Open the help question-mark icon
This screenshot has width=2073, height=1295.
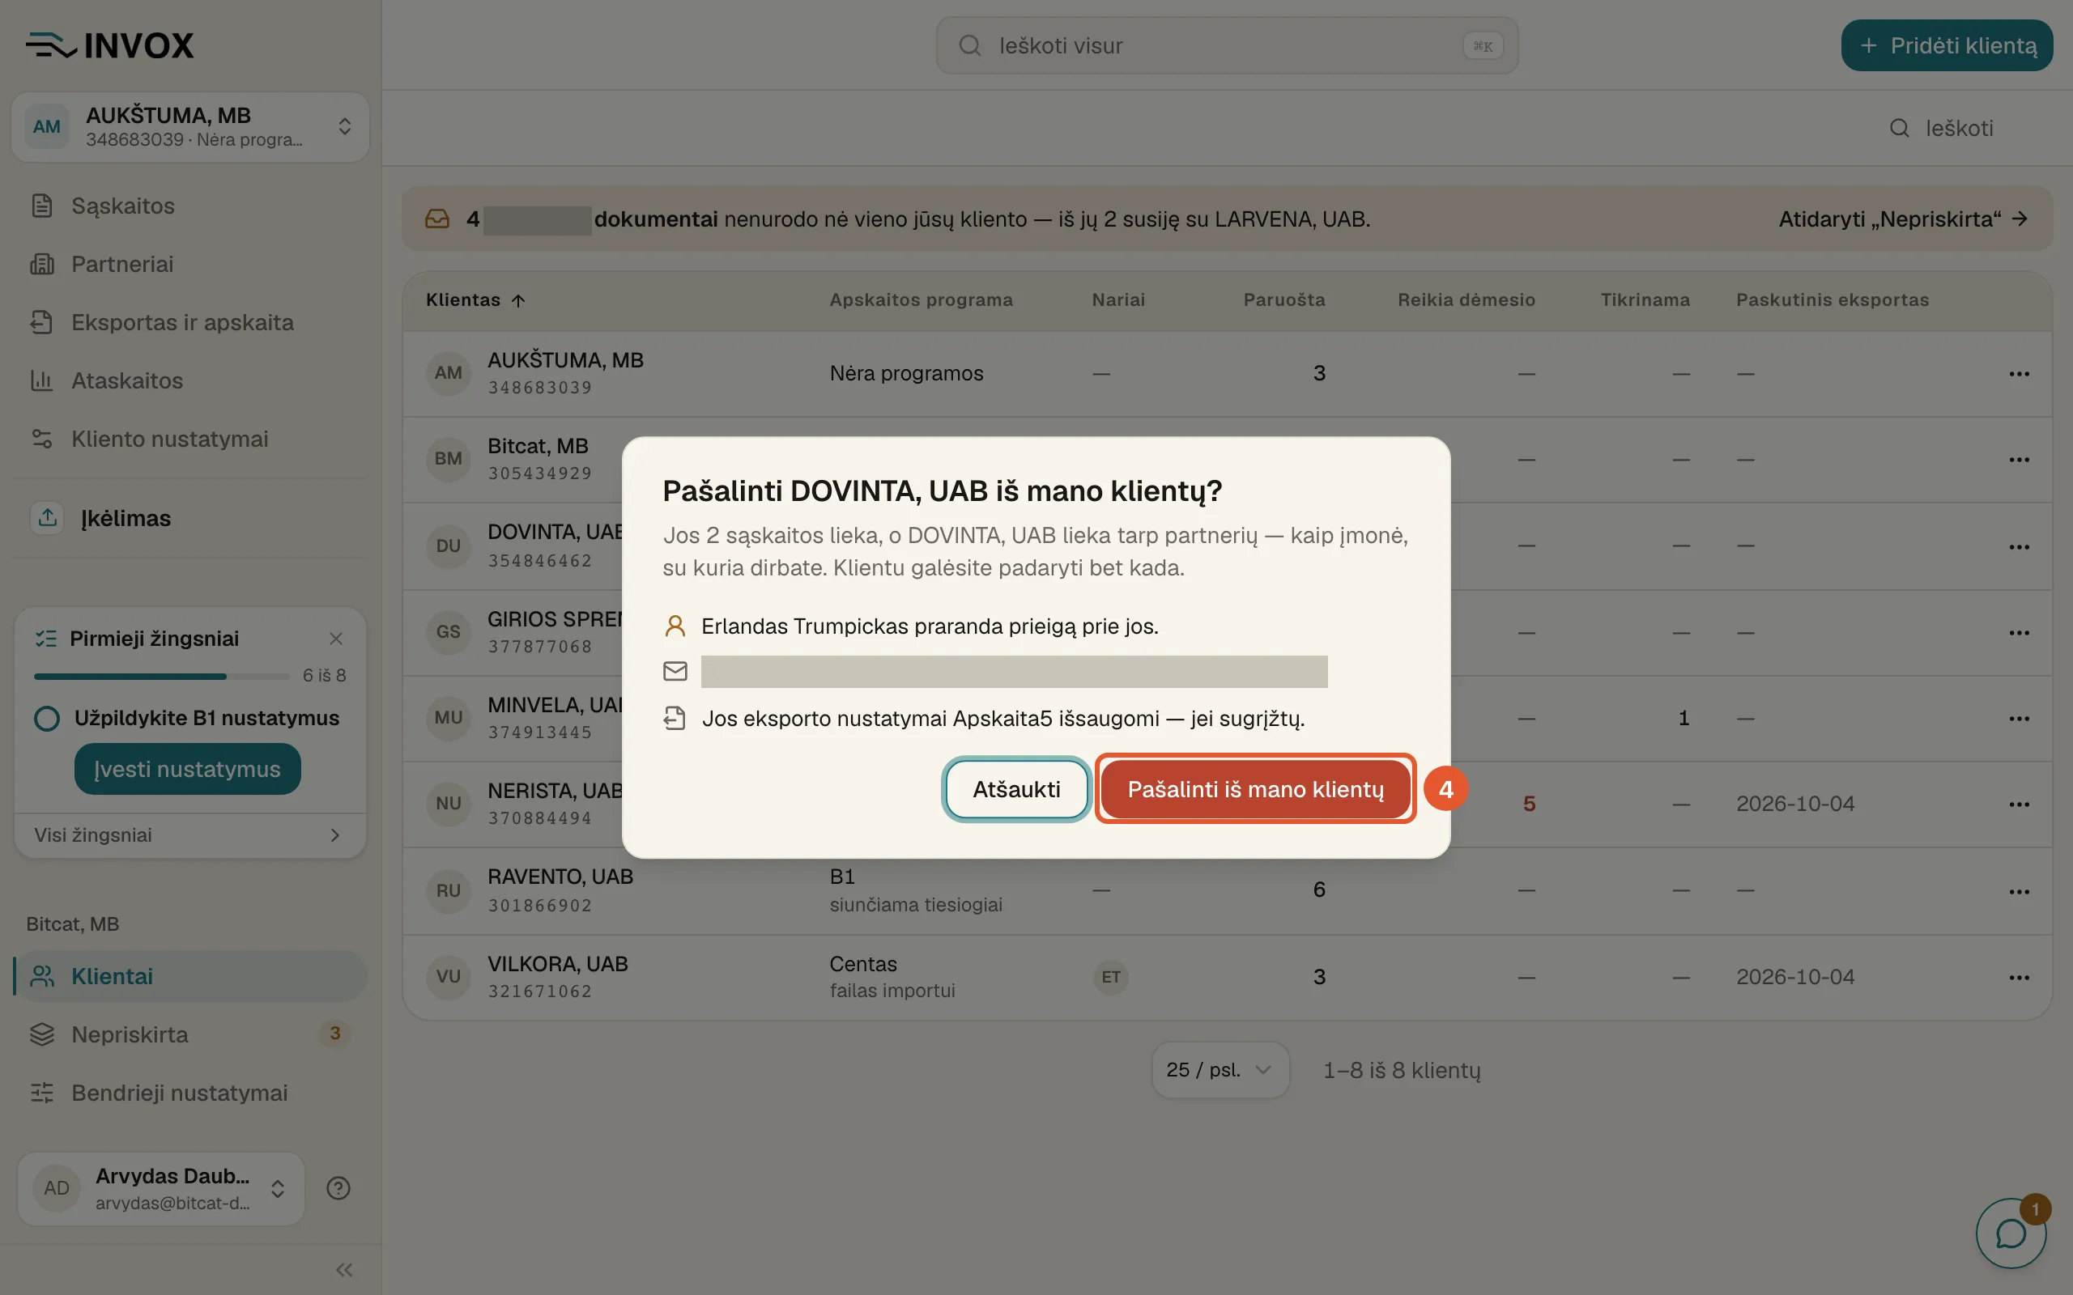coord(338,1188)
